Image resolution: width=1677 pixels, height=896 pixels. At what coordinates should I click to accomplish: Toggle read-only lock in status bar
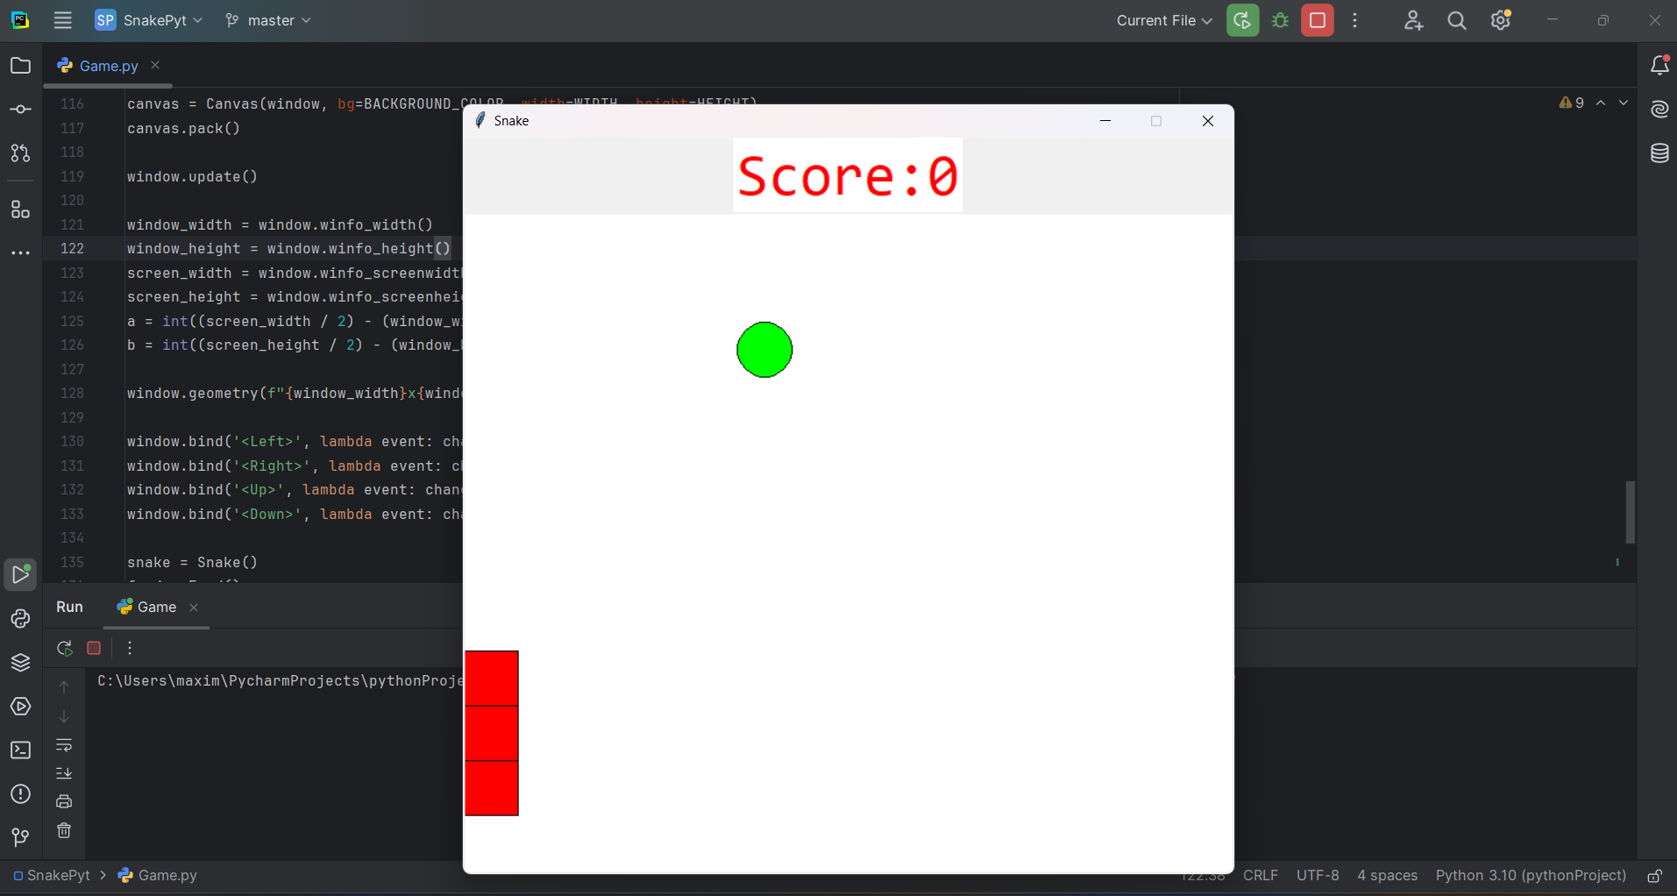tap(1654, 876)
